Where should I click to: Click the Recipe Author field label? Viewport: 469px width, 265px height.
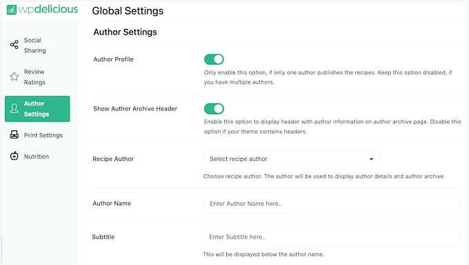pos(113,159)
